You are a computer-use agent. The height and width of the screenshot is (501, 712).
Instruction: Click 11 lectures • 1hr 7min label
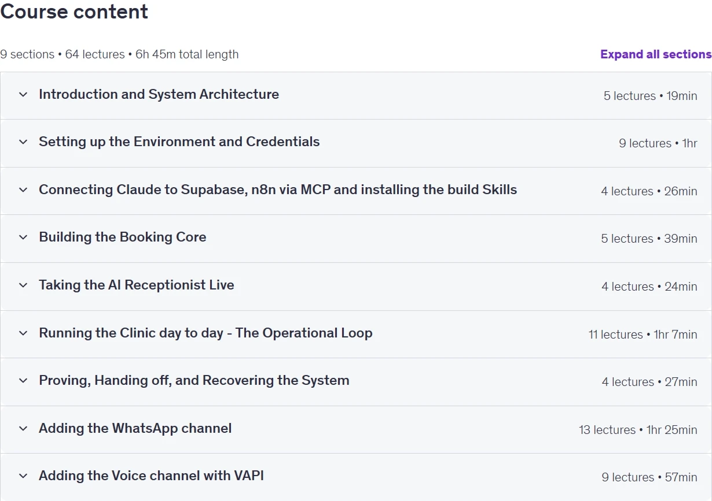coord(643,335)
